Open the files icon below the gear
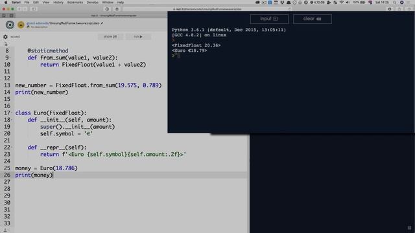The width and height of the screenshot is (415, 233). click(x=6, y=44)
